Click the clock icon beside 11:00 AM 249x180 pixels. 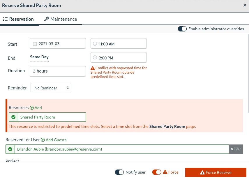pos(95,44)
